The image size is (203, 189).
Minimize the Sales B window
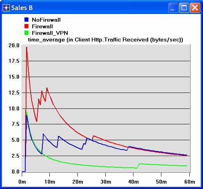[173, 8]
